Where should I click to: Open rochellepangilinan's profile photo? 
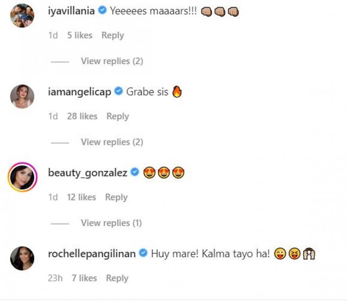click(x=22, y=258)
